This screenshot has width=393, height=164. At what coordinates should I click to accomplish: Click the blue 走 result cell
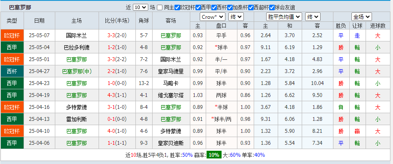coord(357,35)
